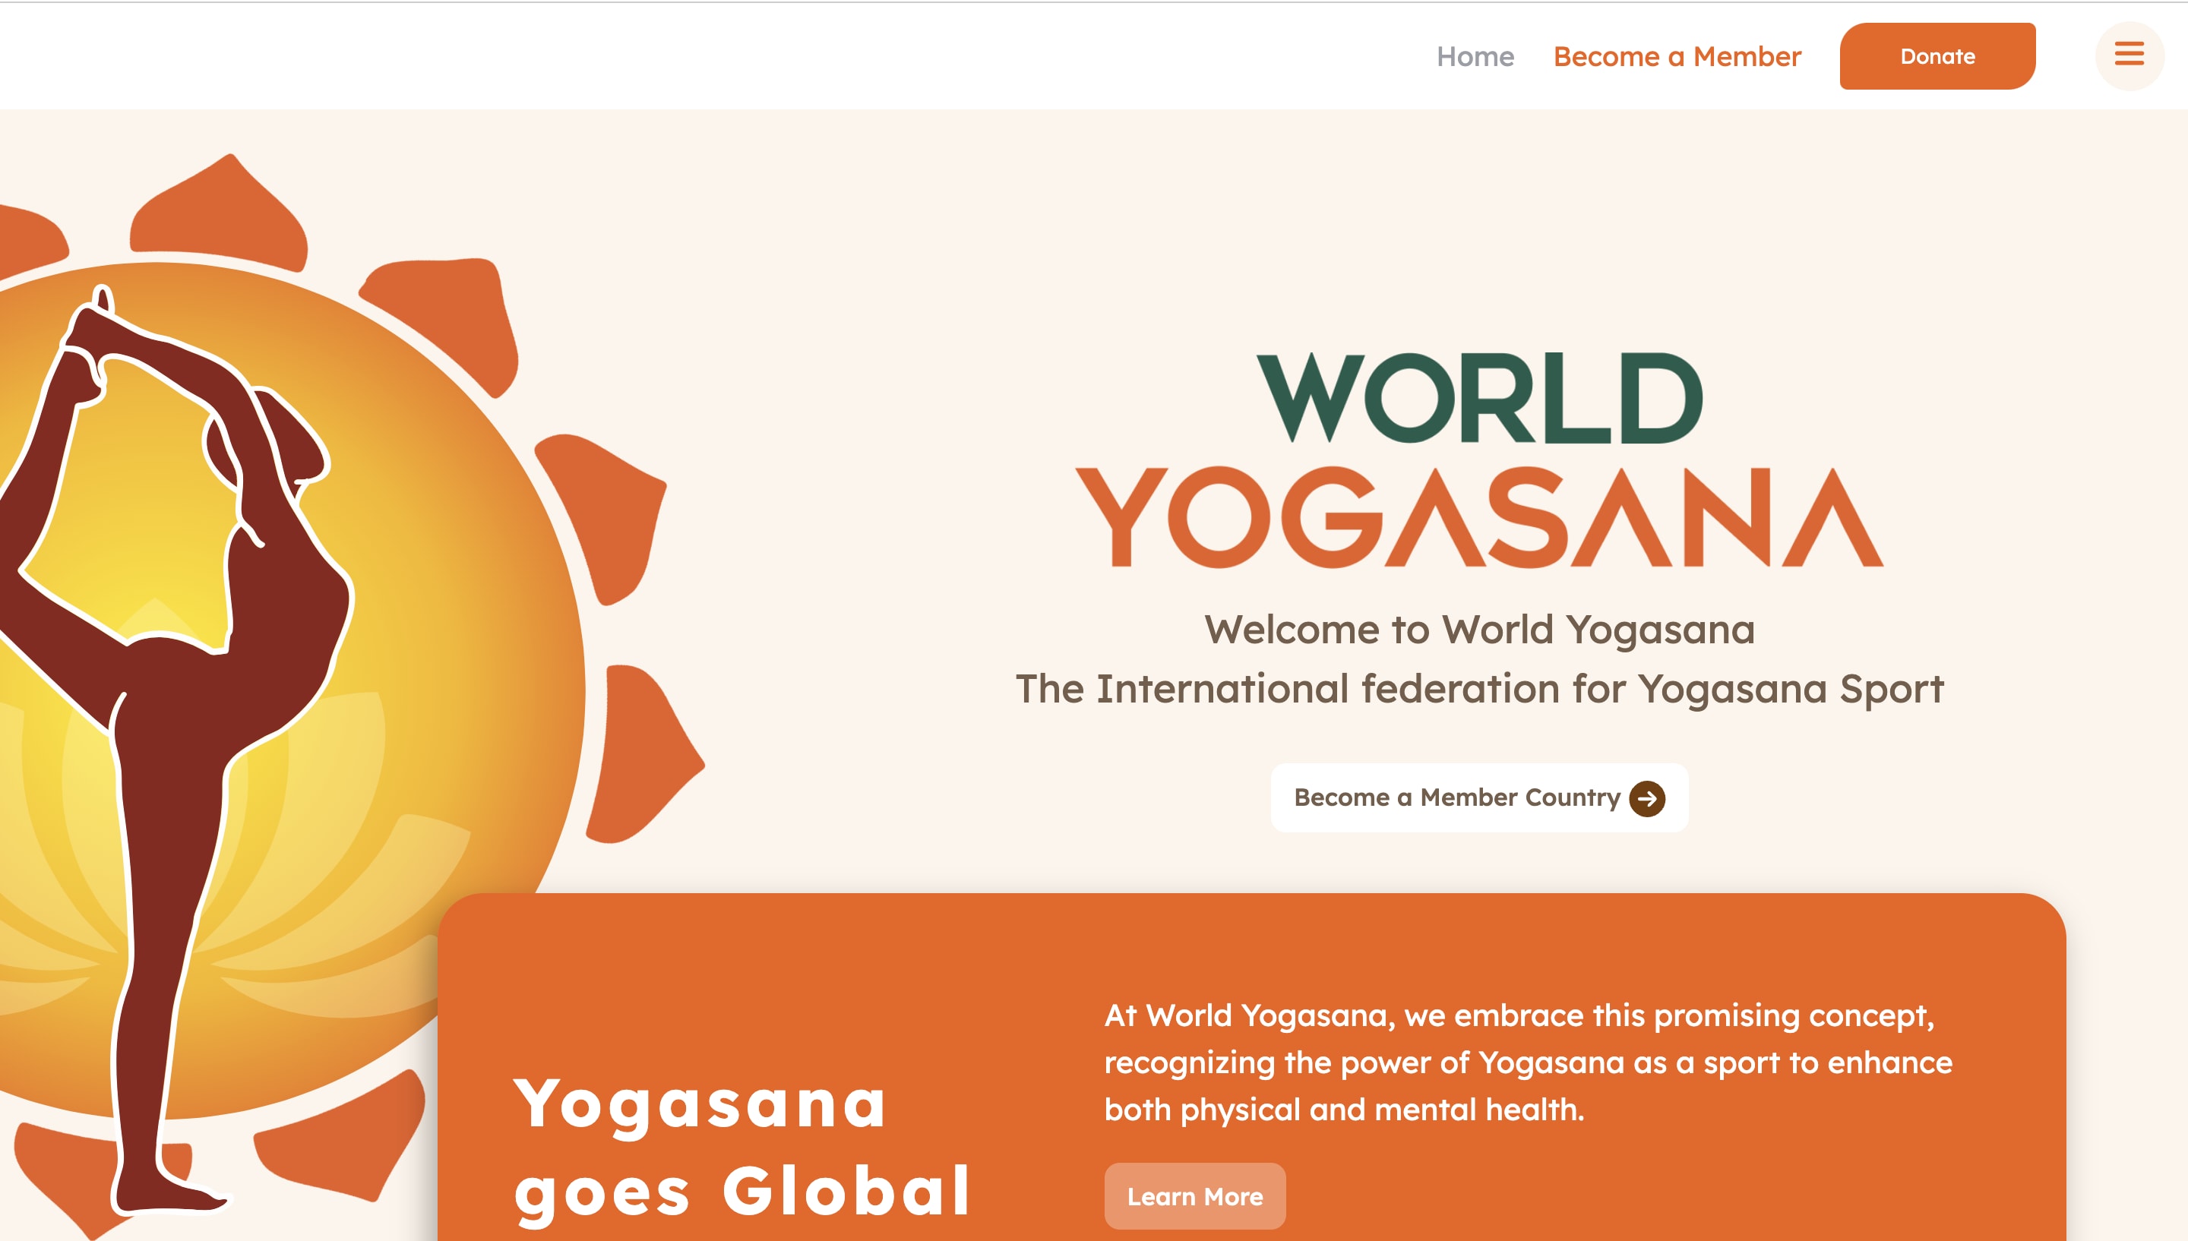Click the arrow icon beside Member Country
Screen dimensions: 2188x1241
pyautogui.click(x=1647, y=799)
